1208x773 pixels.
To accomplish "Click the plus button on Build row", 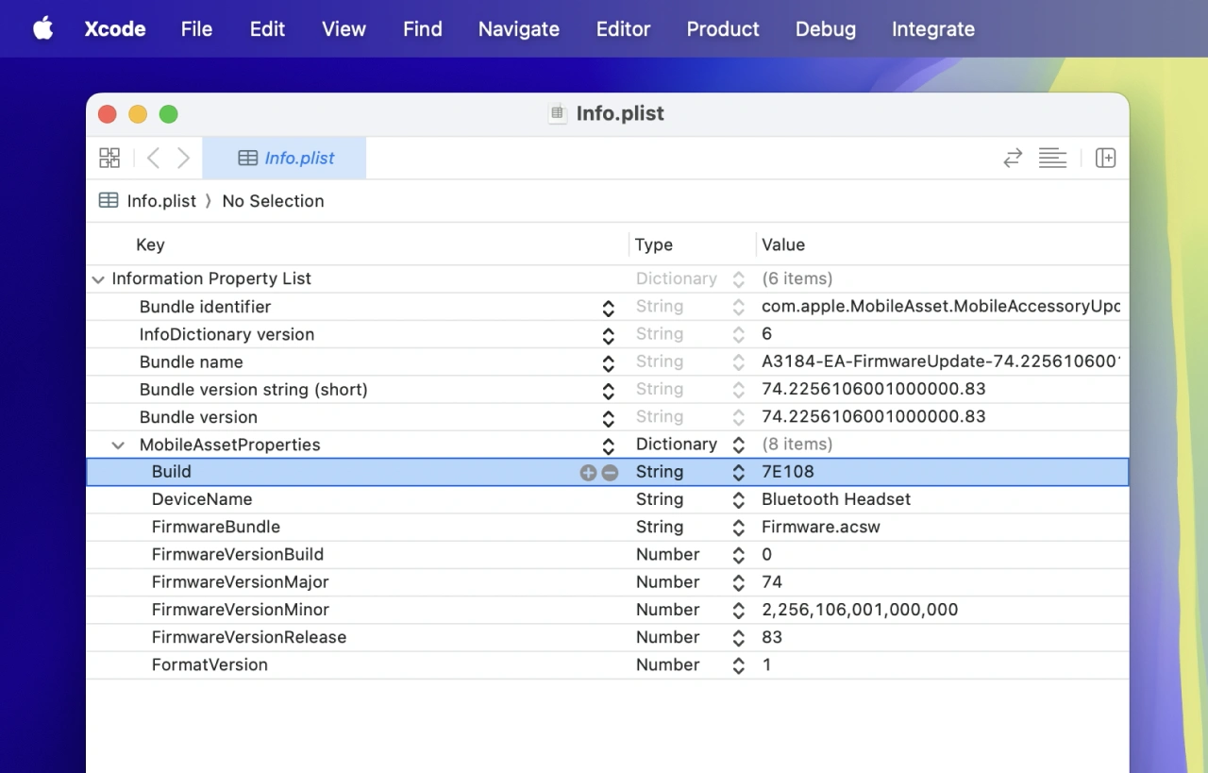I will (588, 473).
